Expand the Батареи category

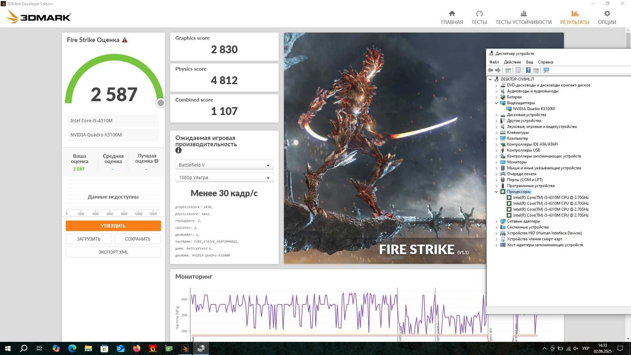point(497,97)
